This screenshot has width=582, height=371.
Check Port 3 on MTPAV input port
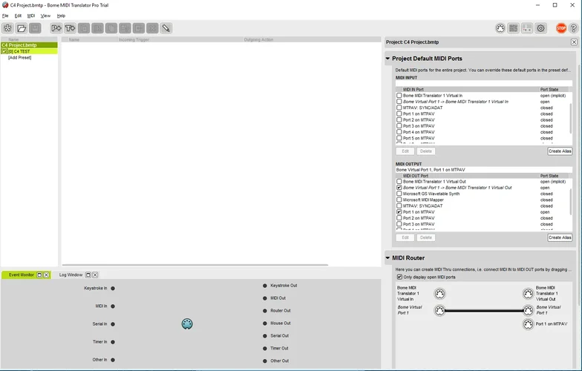pos(399,126)
